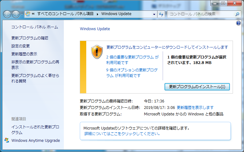Click the magnifier search icon
Viewport: 244px width, 152px height.
[x=237, y=14]
